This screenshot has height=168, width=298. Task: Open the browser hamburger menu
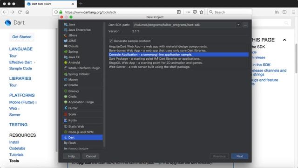click(293, 12)
